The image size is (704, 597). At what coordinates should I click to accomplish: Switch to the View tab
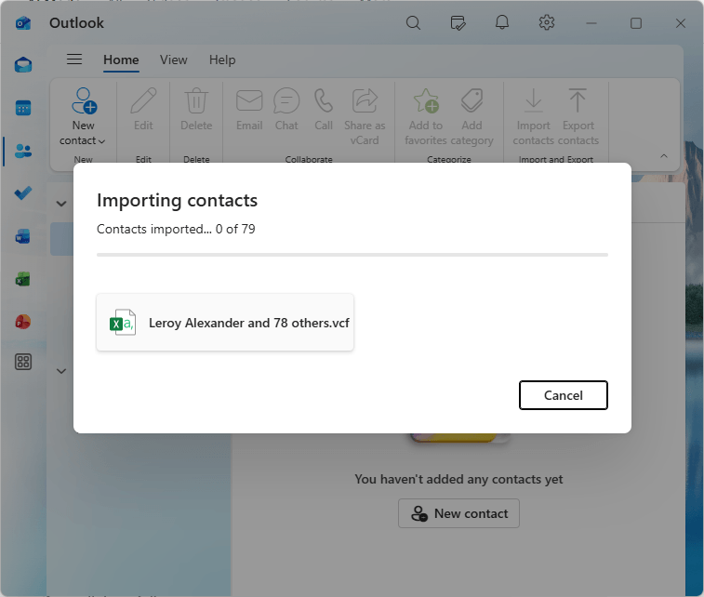click(173, 60)
